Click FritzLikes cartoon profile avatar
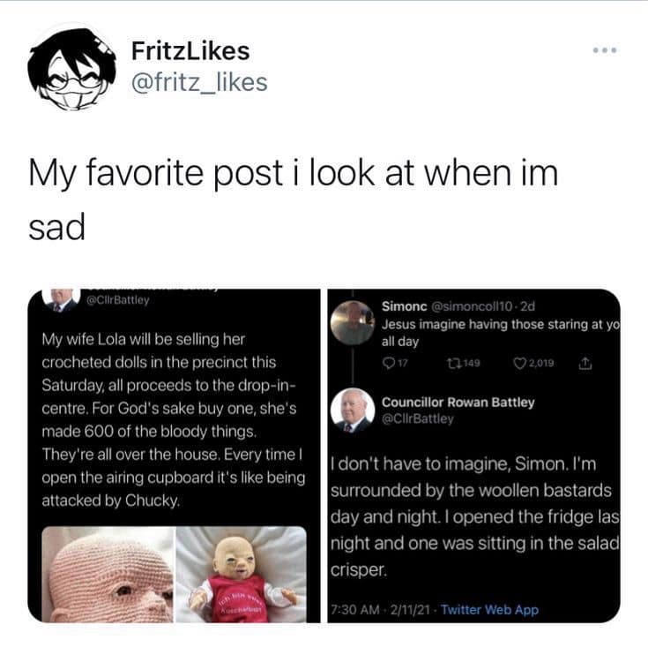Screen dimensions: 648x655 71,69
